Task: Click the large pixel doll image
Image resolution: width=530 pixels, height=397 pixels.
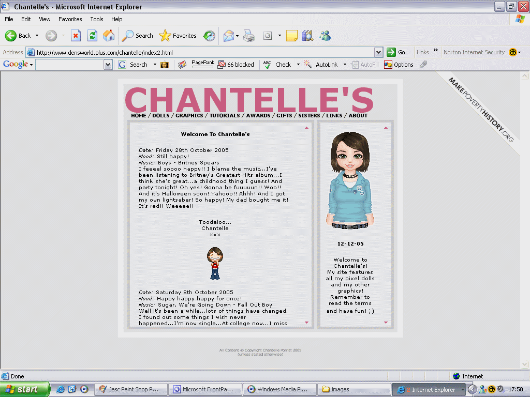Action: [x=350, y=180]
